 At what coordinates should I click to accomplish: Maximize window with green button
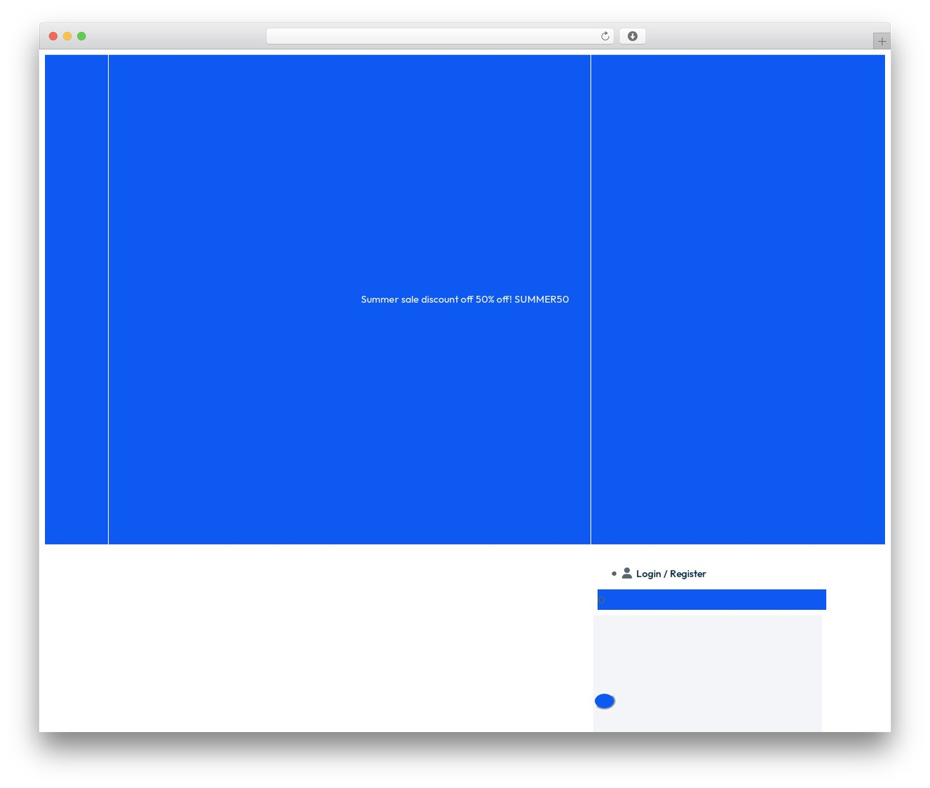coord(81,36)
